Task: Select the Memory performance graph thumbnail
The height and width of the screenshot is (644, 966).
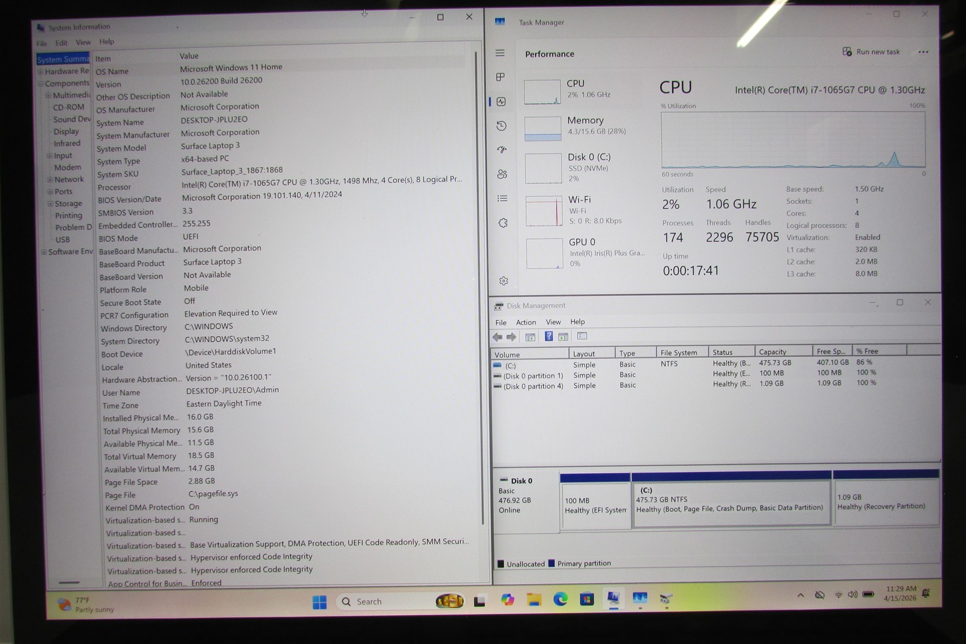Action: tap(543, 129)
